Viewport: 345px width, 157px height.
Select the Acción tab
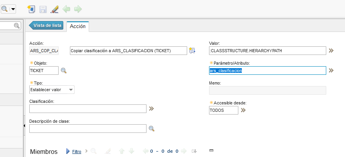77,26
